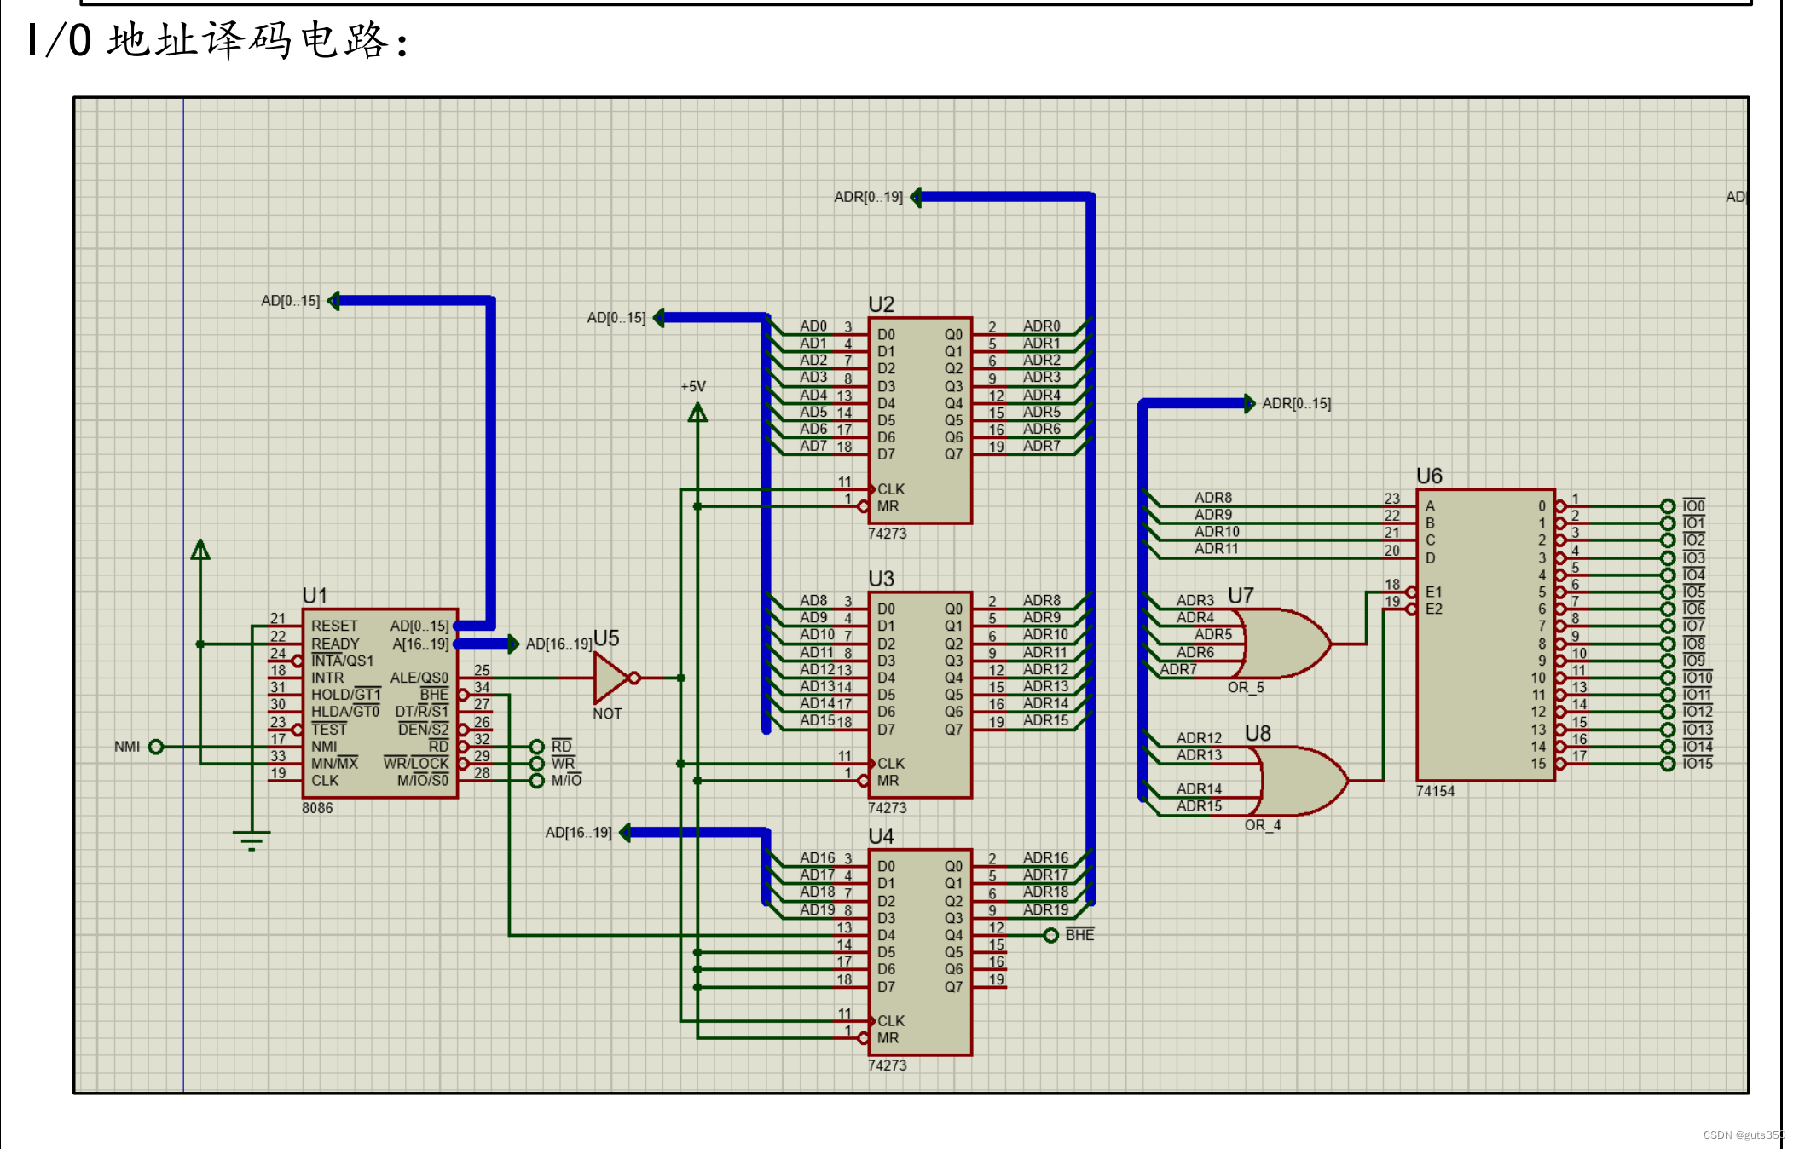Click the BHE output terminal at U4

(1051, 936)
